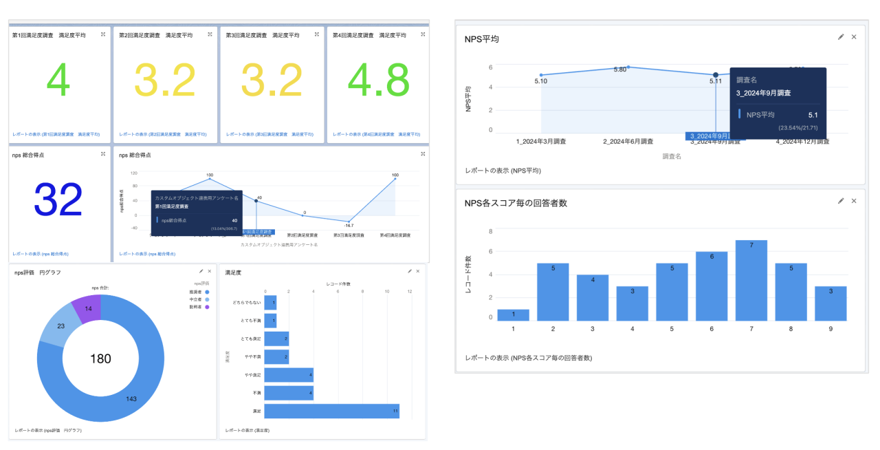Click the とても不満 bar in 満足度 chart
Screen dimensions: 880x450
(270, 321)
